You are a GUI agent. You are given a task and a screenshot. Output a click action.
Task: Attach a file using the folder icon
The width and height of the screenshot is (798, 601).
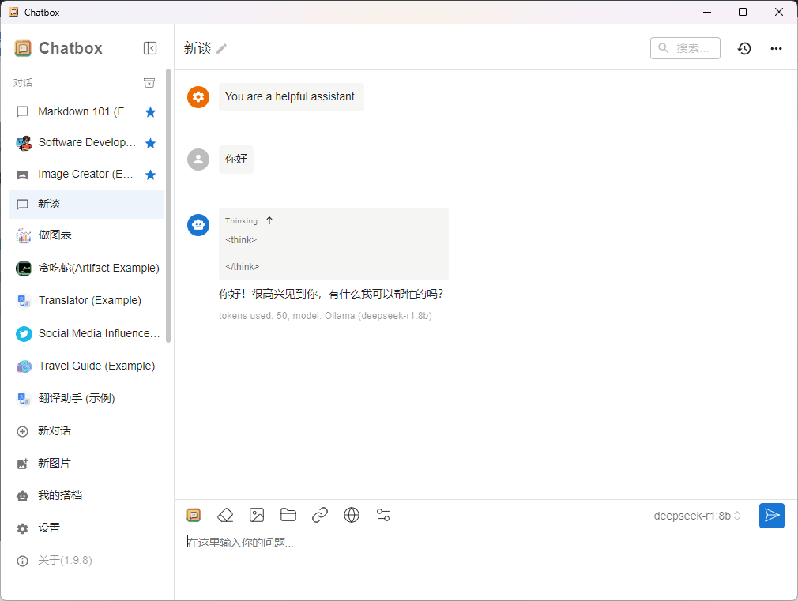tap(288, 515)
